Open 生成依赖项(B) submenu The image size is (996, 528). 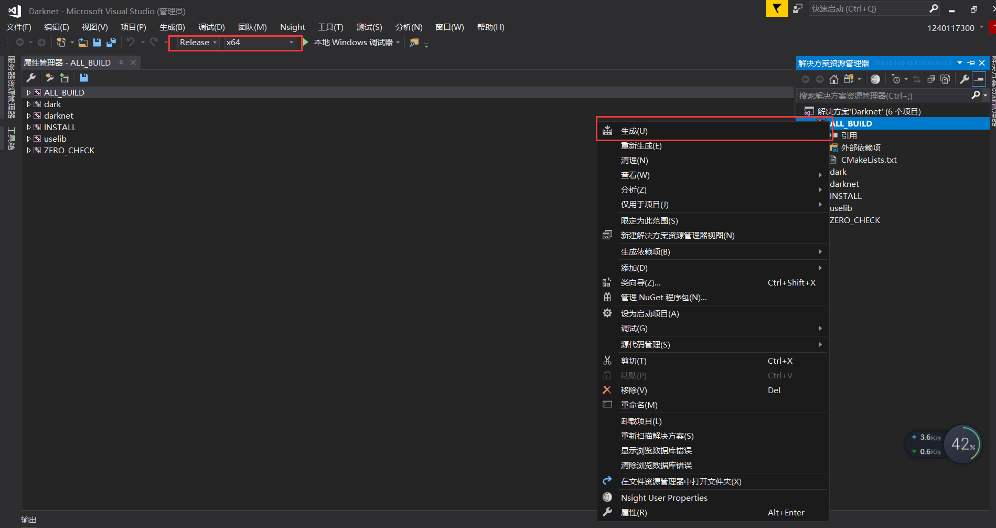[713, 251]
